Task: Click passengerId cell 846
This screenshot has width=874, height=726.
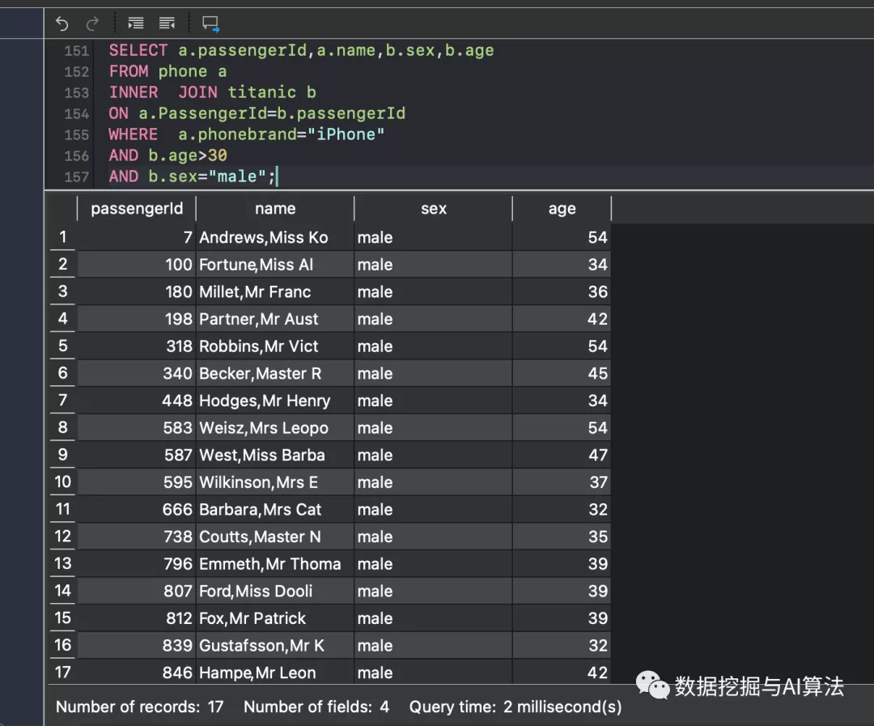Action: tap(137, 673)
